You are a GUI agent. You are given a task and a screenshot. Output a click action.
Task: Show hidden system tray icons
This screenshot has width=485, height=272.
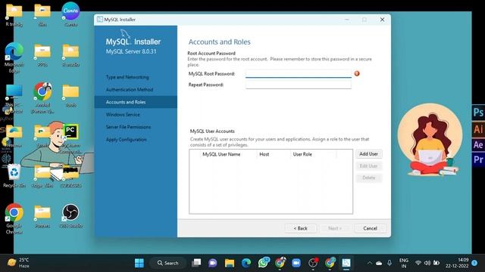click(x=369, y=263)
